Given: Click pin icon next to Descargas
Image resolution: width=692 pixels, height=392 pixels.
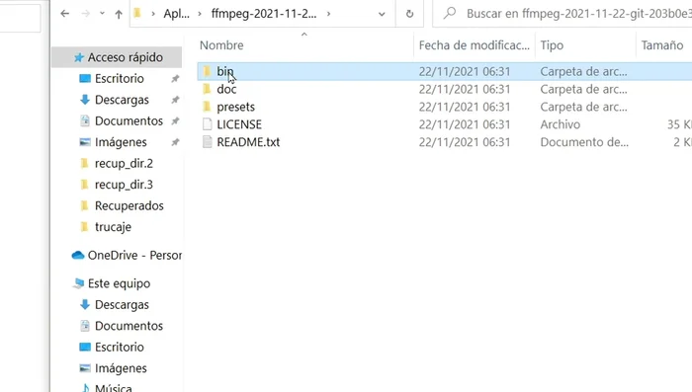Looking at the screenshot, I should coord(175,100).
